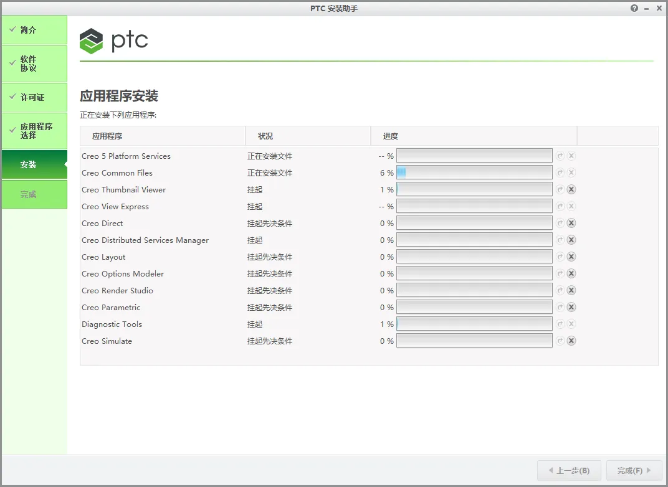The height and width of the screenshot is (487, 668).
Task: Select the Creo Render Studio row name
Action: pyautogui.click(x=118, y=291)
